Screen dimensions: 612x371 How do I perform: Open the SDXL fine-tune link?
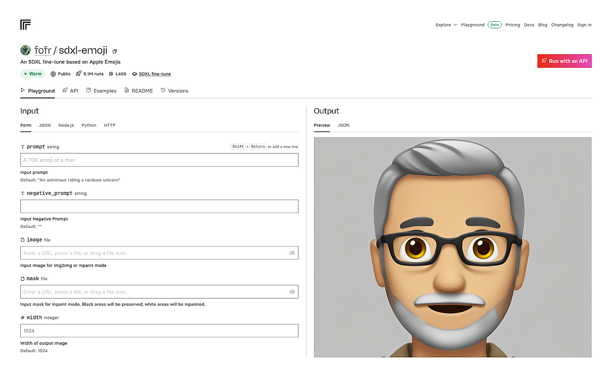[155, 74]
